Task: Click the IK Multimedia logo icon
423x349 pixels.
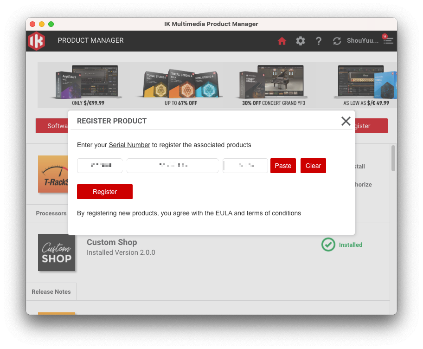Action: (x=37, y=41)
